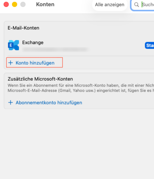Focus the Suchen search field

click(142, 5)
